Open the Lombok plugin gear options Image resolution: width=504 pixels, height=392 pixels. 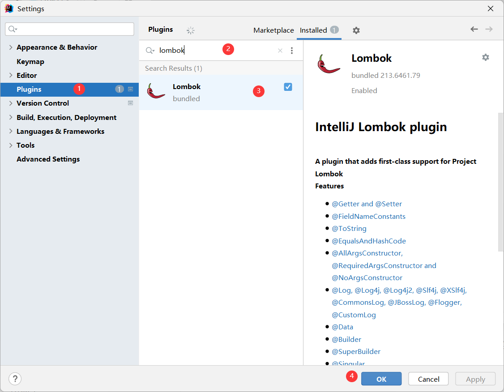pyautogui.click(x=485, y=57)
